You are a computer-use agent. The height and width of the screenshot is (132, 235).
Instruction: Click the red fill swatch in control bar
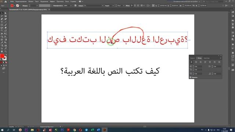(12, 6)
